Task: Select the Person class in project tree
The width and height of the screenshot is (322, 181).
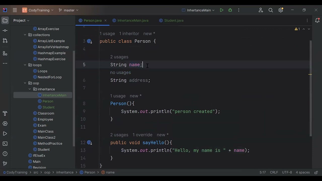Action: click(x=48, y=101)
